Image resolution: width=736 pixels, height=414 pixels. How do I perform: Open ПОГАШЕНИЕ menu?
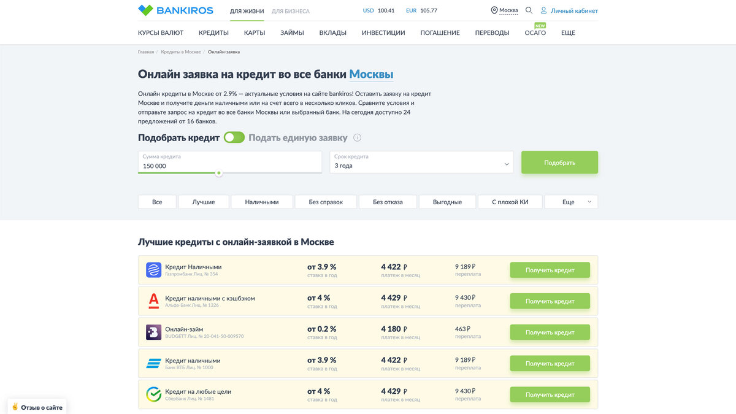click(440, 33)
